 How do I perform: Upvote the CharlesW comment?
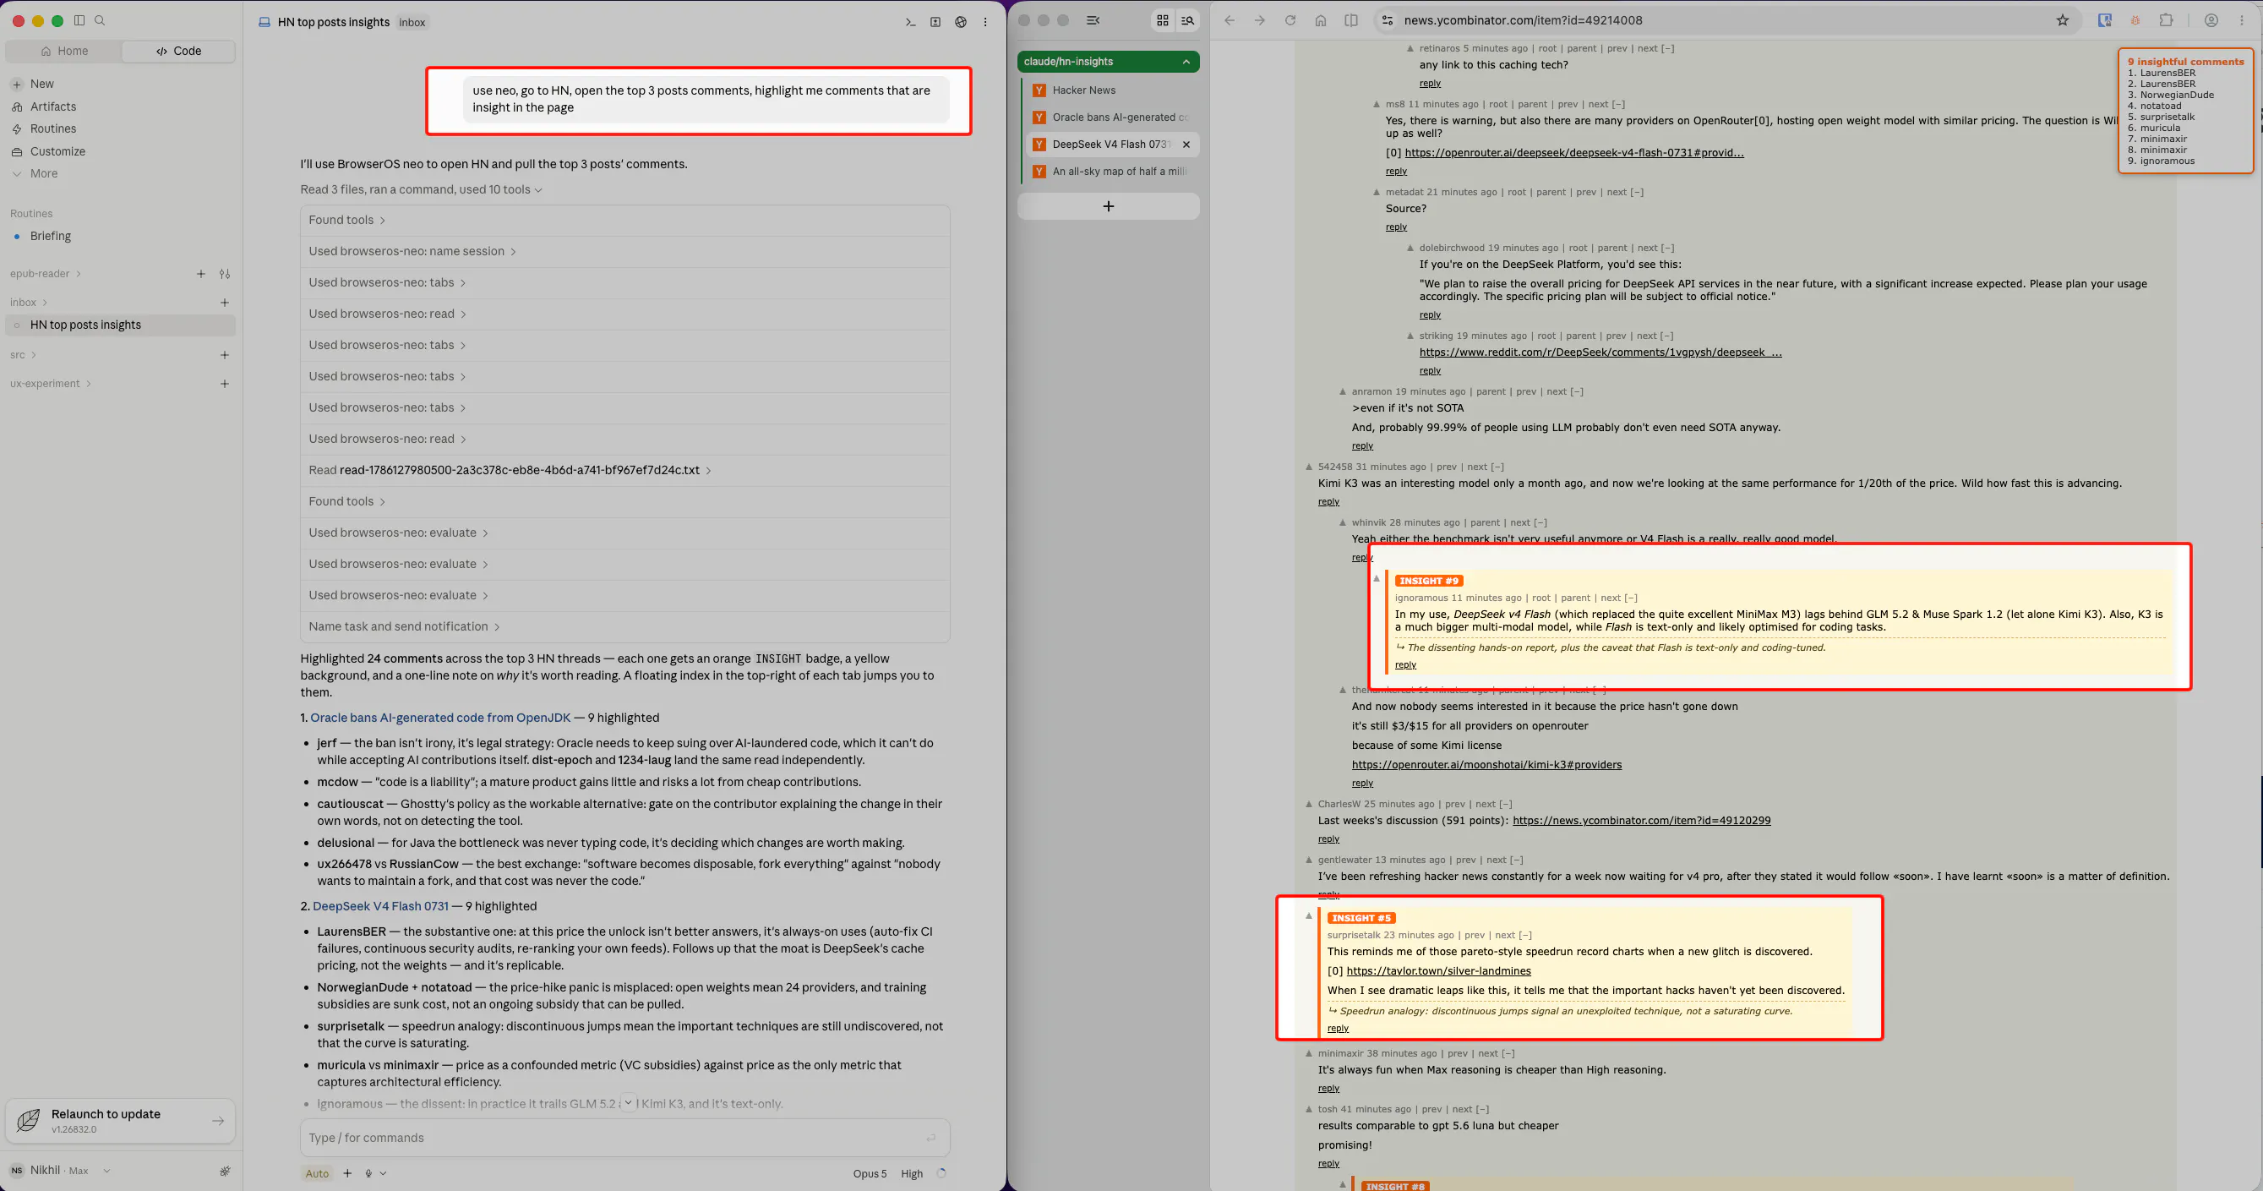click(1308, 804)
